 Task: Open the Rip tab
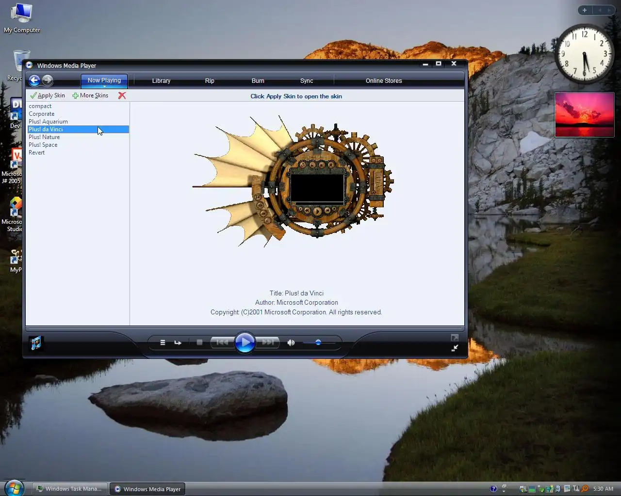click(x=210, y=81)
